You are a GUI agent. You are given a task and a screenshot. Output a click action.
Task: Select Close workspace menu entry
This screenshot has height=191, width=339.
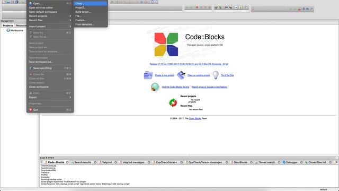[x=50, y=87]
